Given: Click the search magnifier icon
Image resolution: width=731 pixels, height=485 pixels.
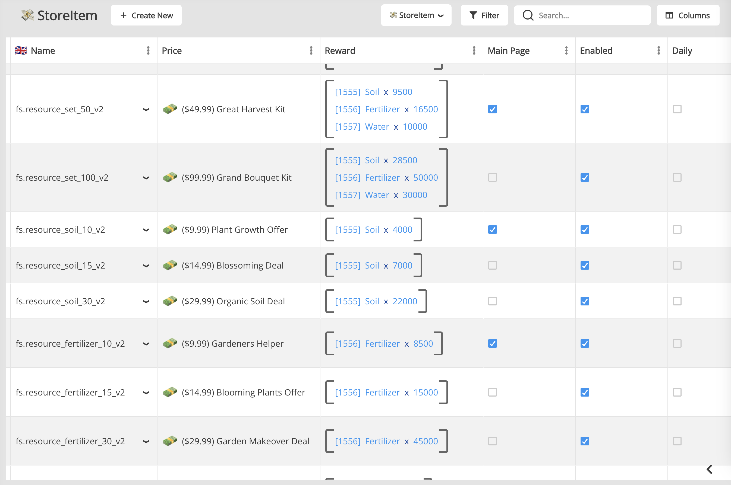Looking at the screenshot, I should point(528,15).
